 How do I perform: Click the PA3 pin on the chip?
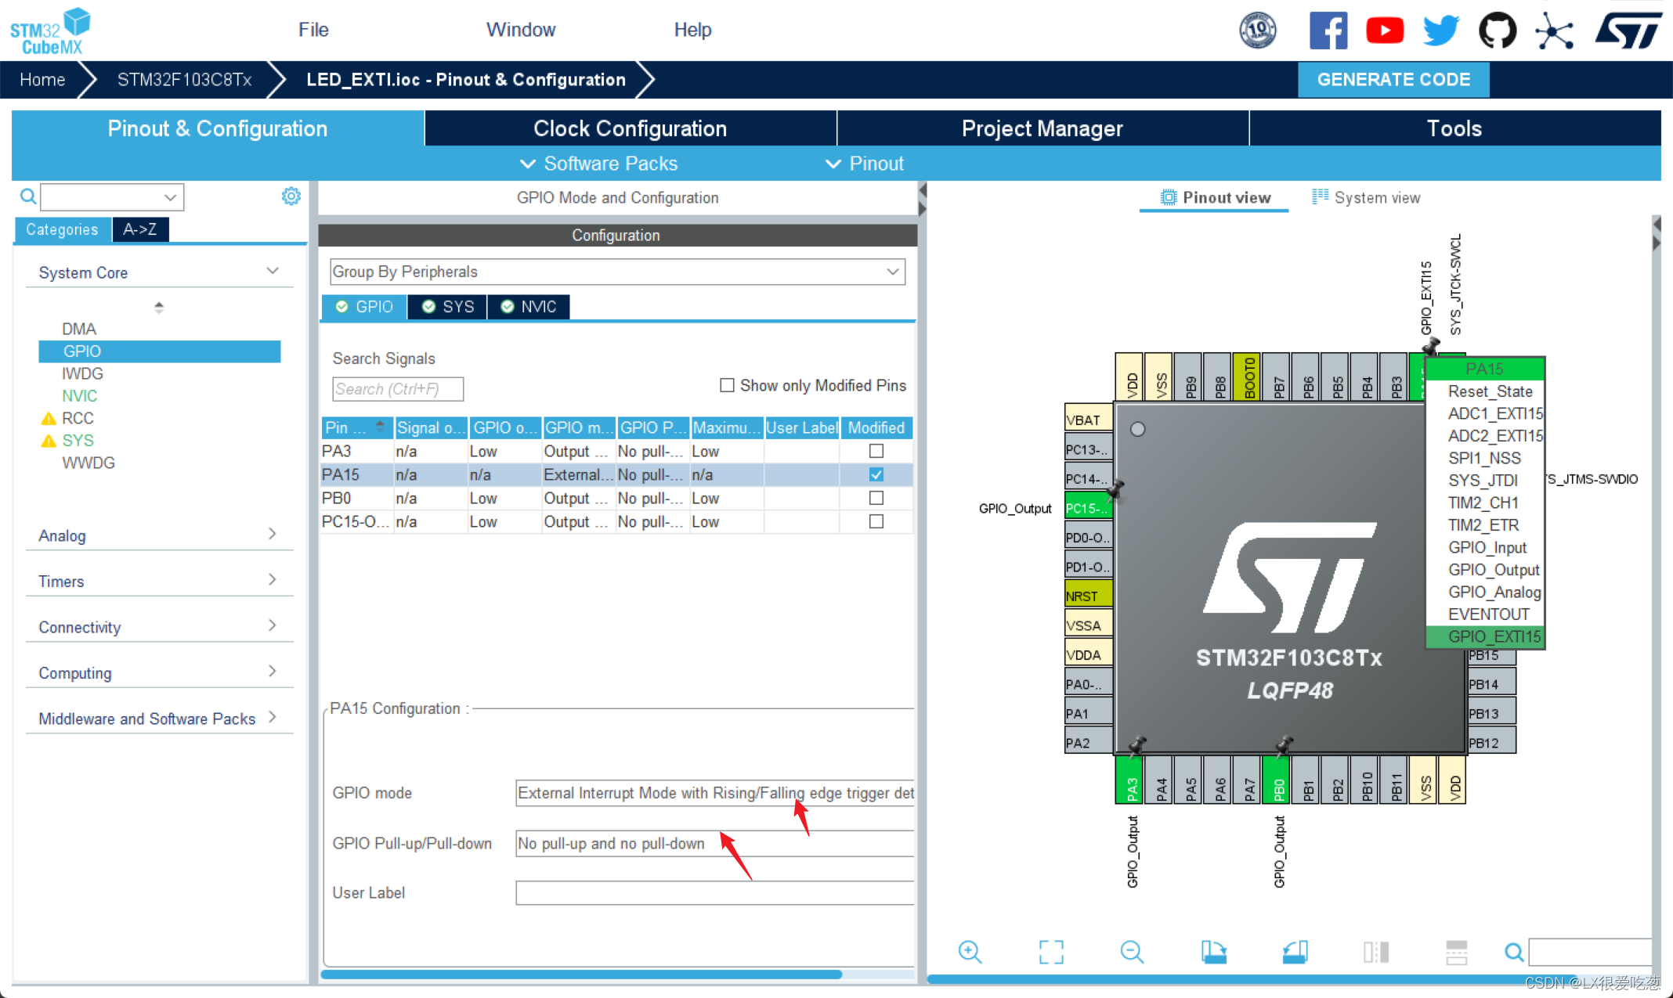(1129, 780)
